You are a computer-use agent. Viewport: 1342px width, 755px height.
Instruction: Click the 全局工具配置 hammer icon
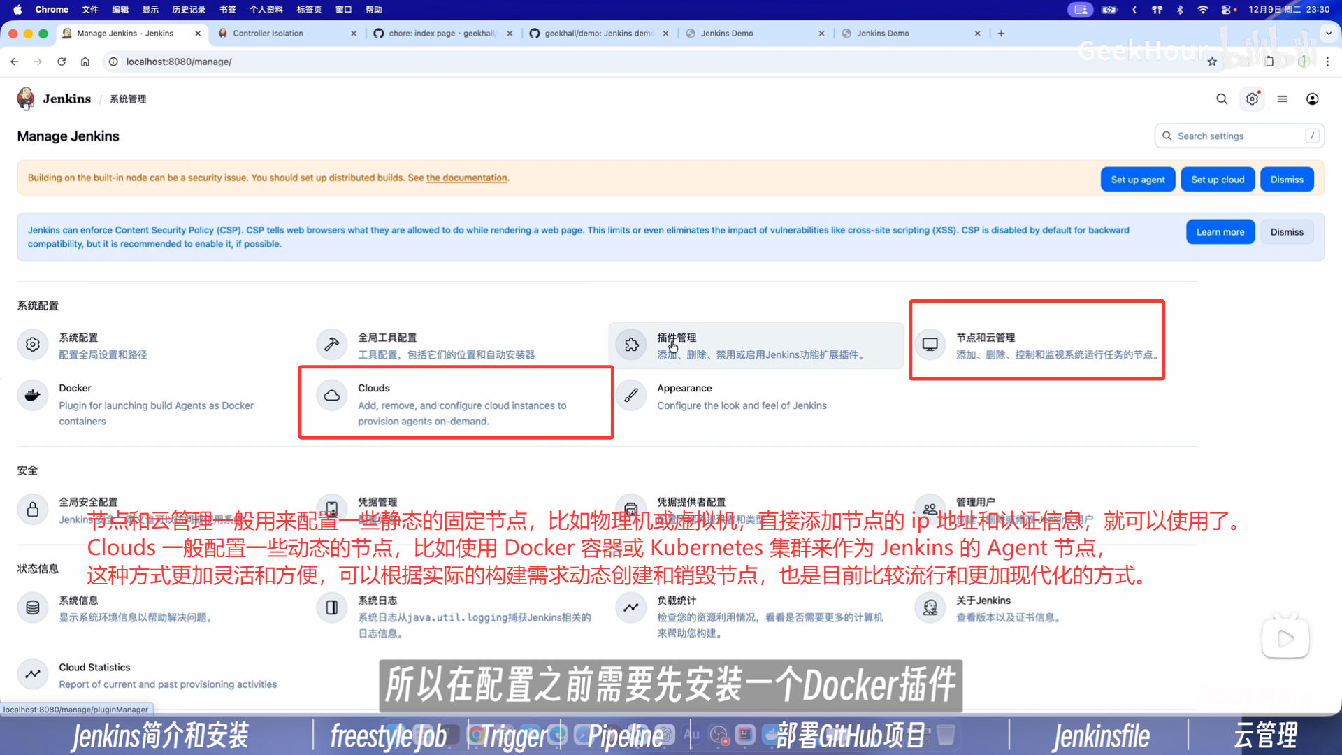332,345
